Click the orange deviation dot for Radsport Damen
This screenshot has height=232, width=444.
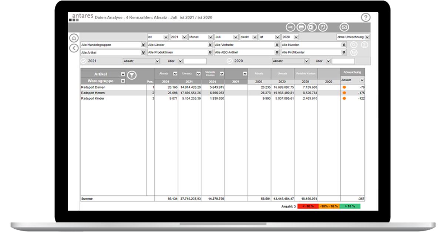pyautogui.click(x=344, y=87)
